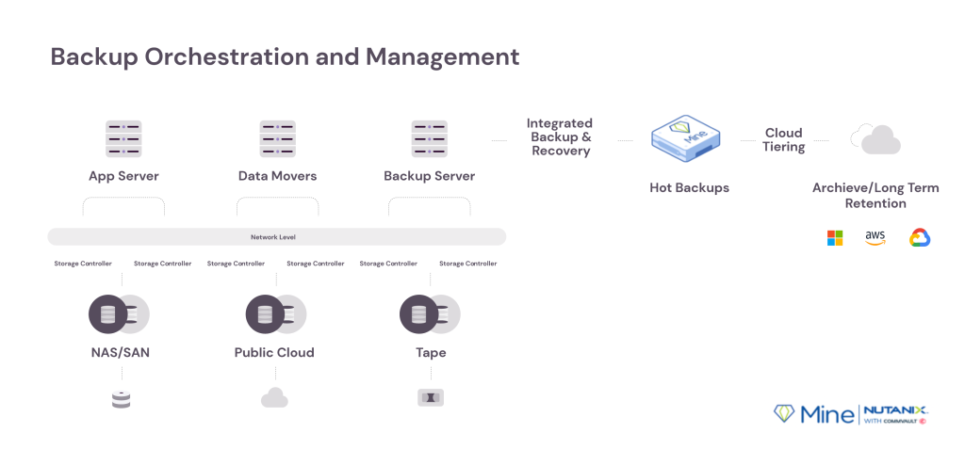Screen dimensions: 965x465
Task: Click the AWS logo icon
Action: click(875, 238)
